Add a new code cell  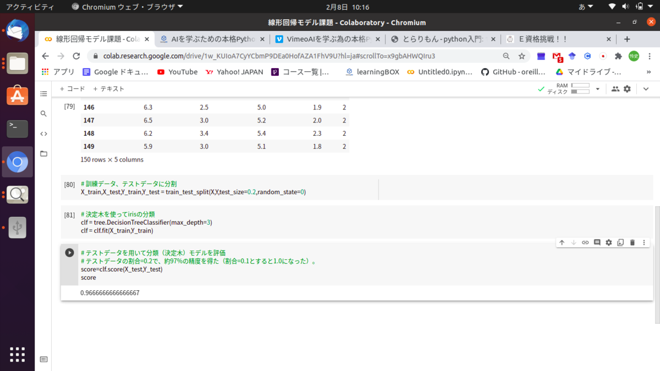click(x=72, y=88)
